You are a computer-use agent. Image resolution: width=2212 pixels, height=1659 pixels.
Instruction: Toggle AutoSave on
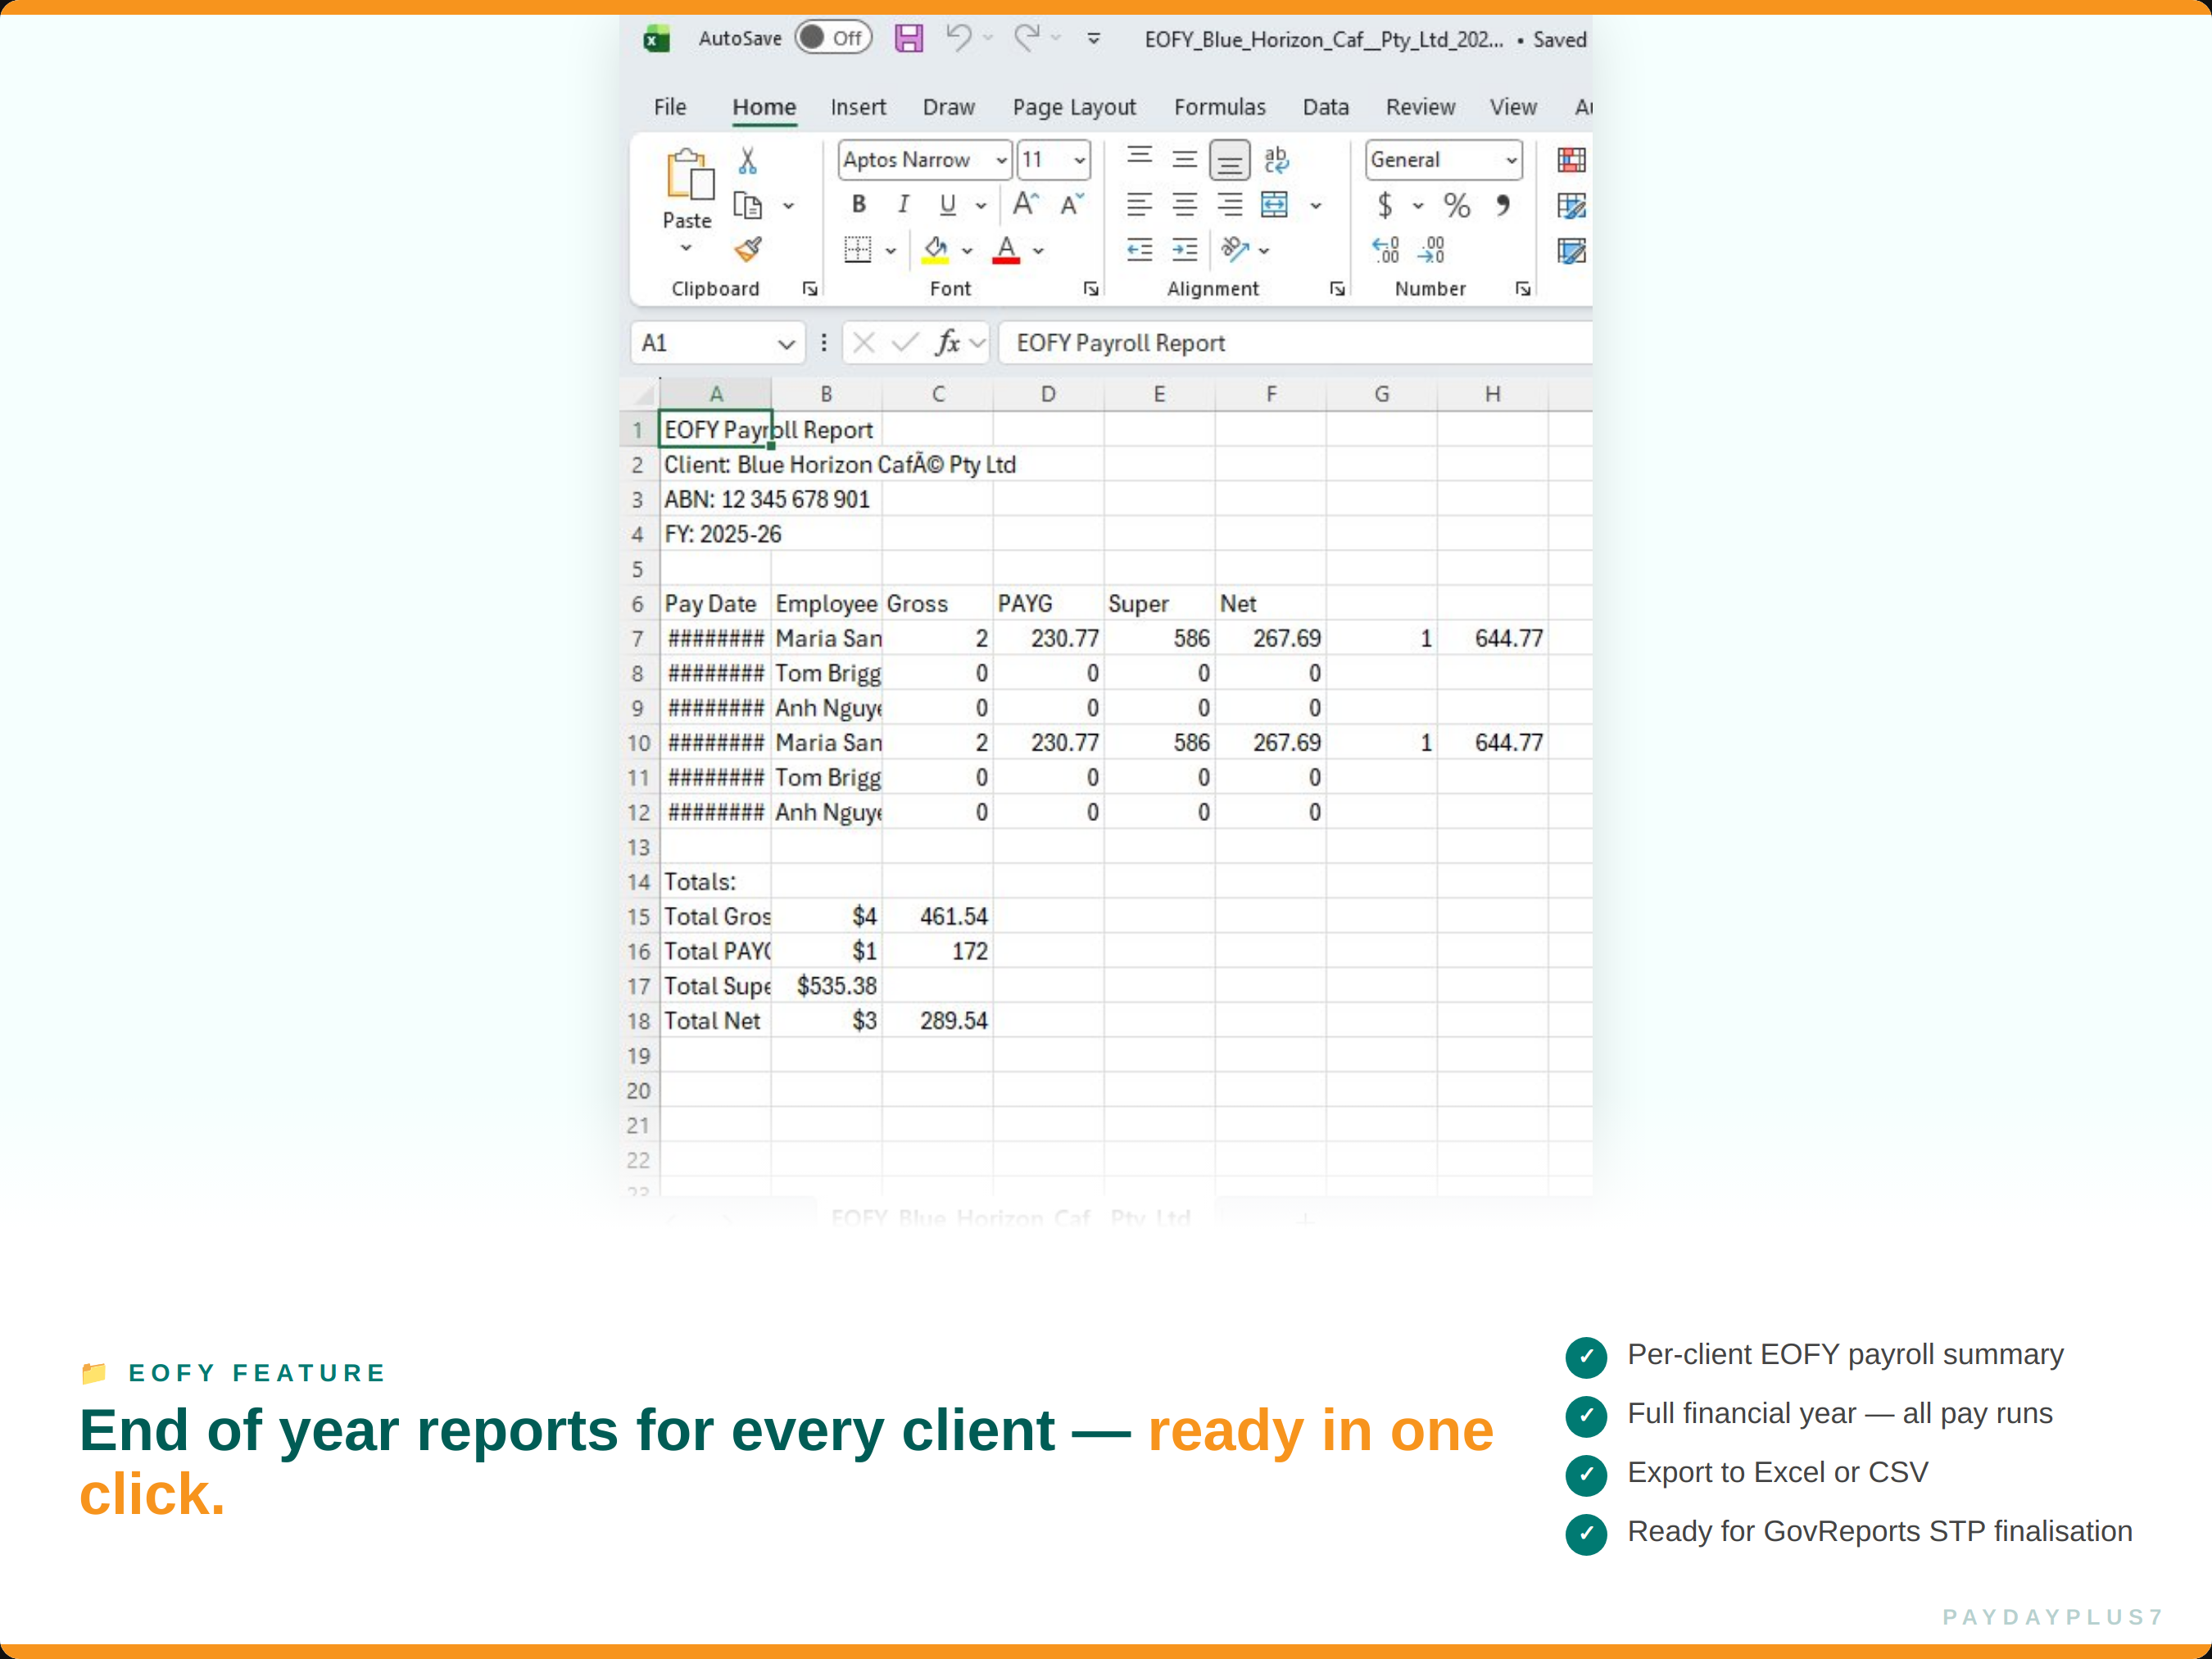coord(832,38)
